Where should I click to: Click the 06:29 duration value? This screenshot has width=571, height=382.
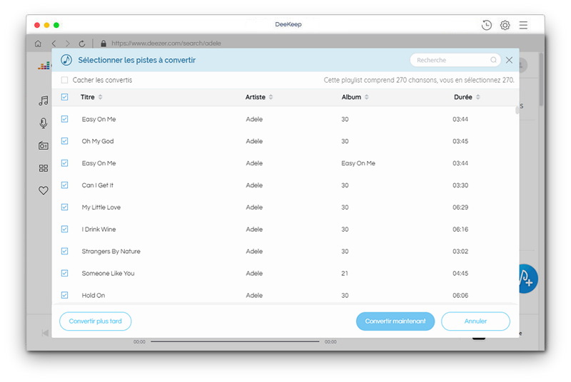tap(460, 207)
